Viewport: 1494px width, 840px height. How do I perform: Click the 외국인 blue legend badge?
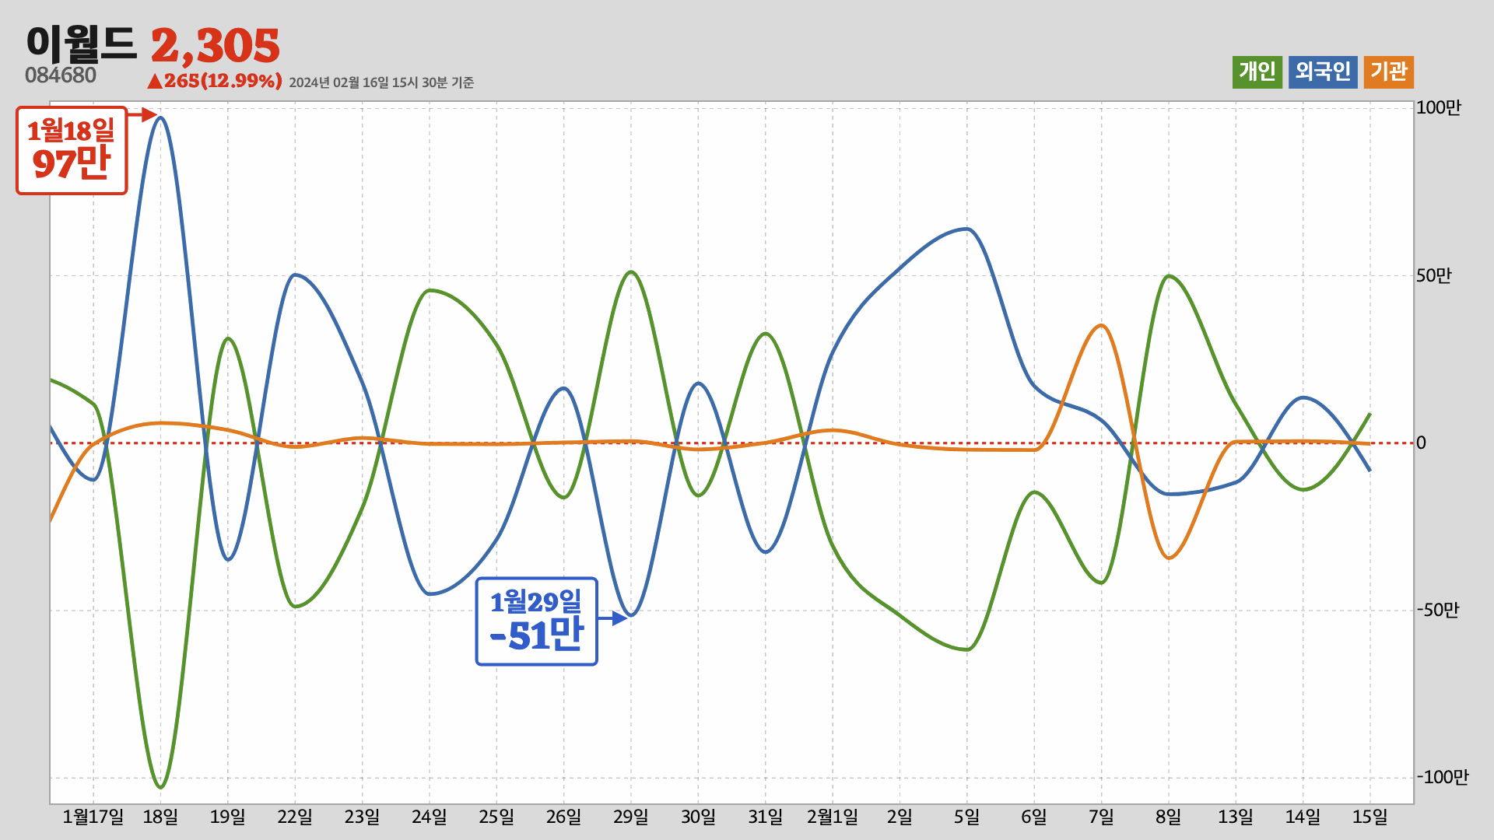coord(1323,72)
